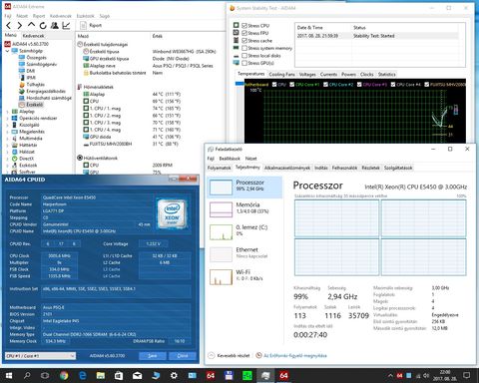Select 0. lemez (C:) in Task Manager
479x383 pixels.
[244, 231]
